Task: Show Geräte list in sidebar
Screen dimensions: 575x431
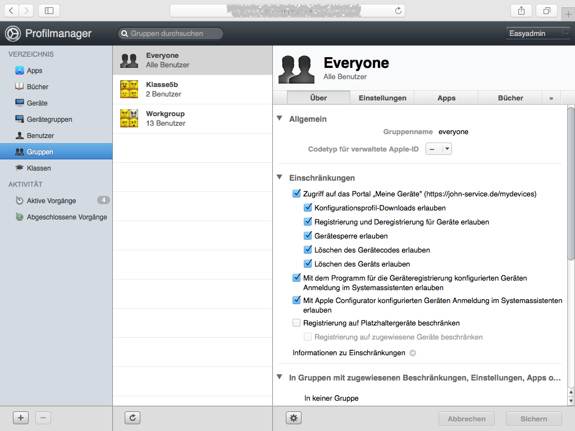Action: (56, 103)
